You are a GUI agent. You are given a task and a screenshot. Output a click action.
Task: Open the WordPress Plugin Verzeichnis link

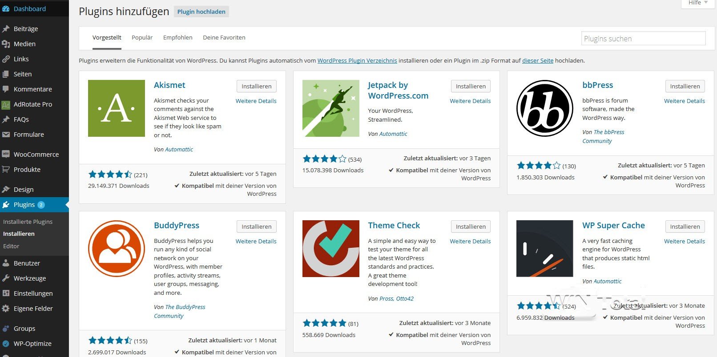pyautogui.click(x=357, y=60)
